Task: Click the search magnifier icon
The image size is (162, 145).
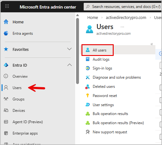Action: coord(88,7)
